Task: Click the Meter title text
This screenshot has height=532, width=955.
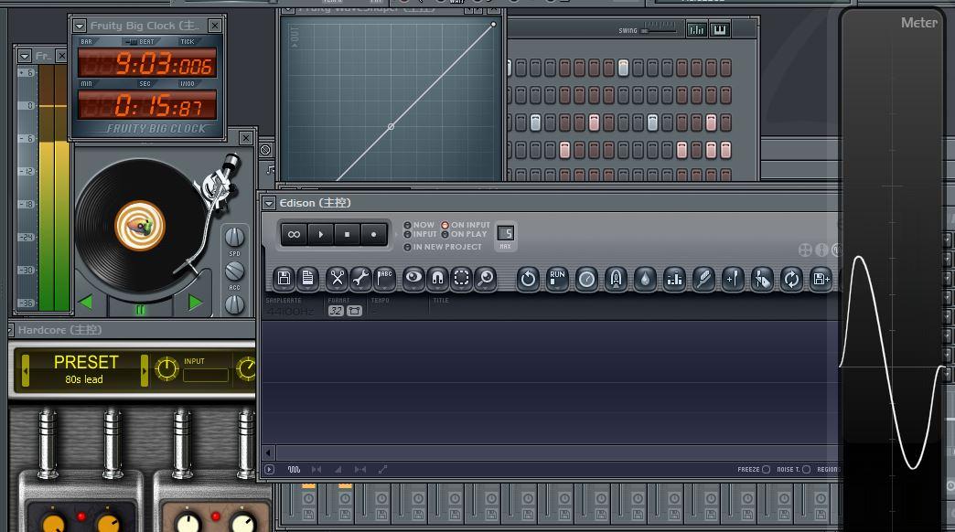Action: [x=919, y=23]
